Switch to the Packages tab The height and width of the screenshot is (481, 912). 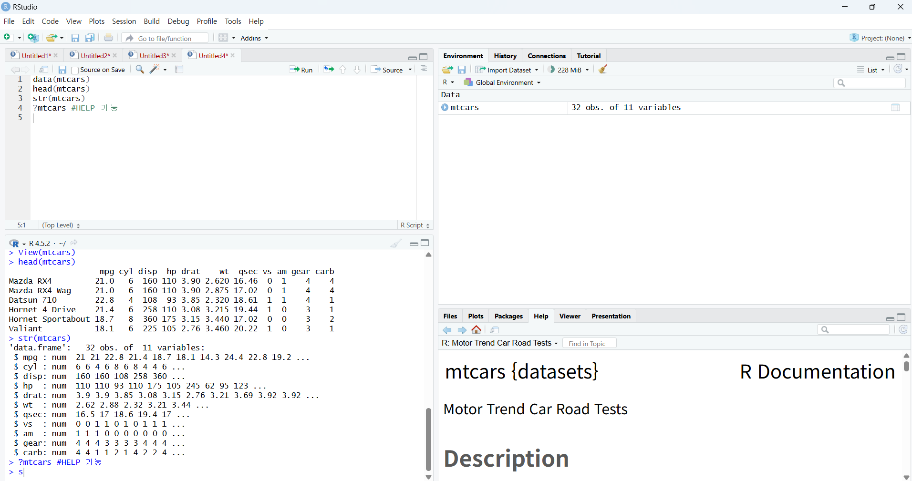point(508,316)
